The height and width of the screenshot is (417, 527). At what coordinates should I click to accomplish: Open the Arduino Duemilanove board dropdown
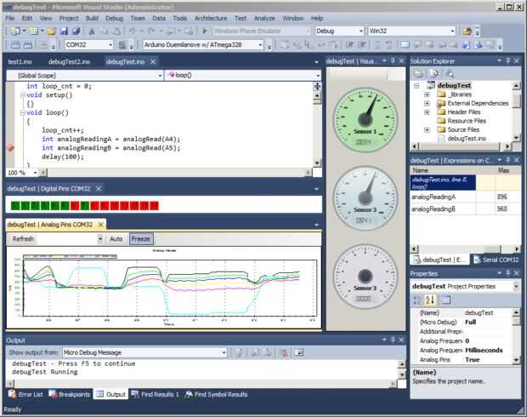click(262, 44)
